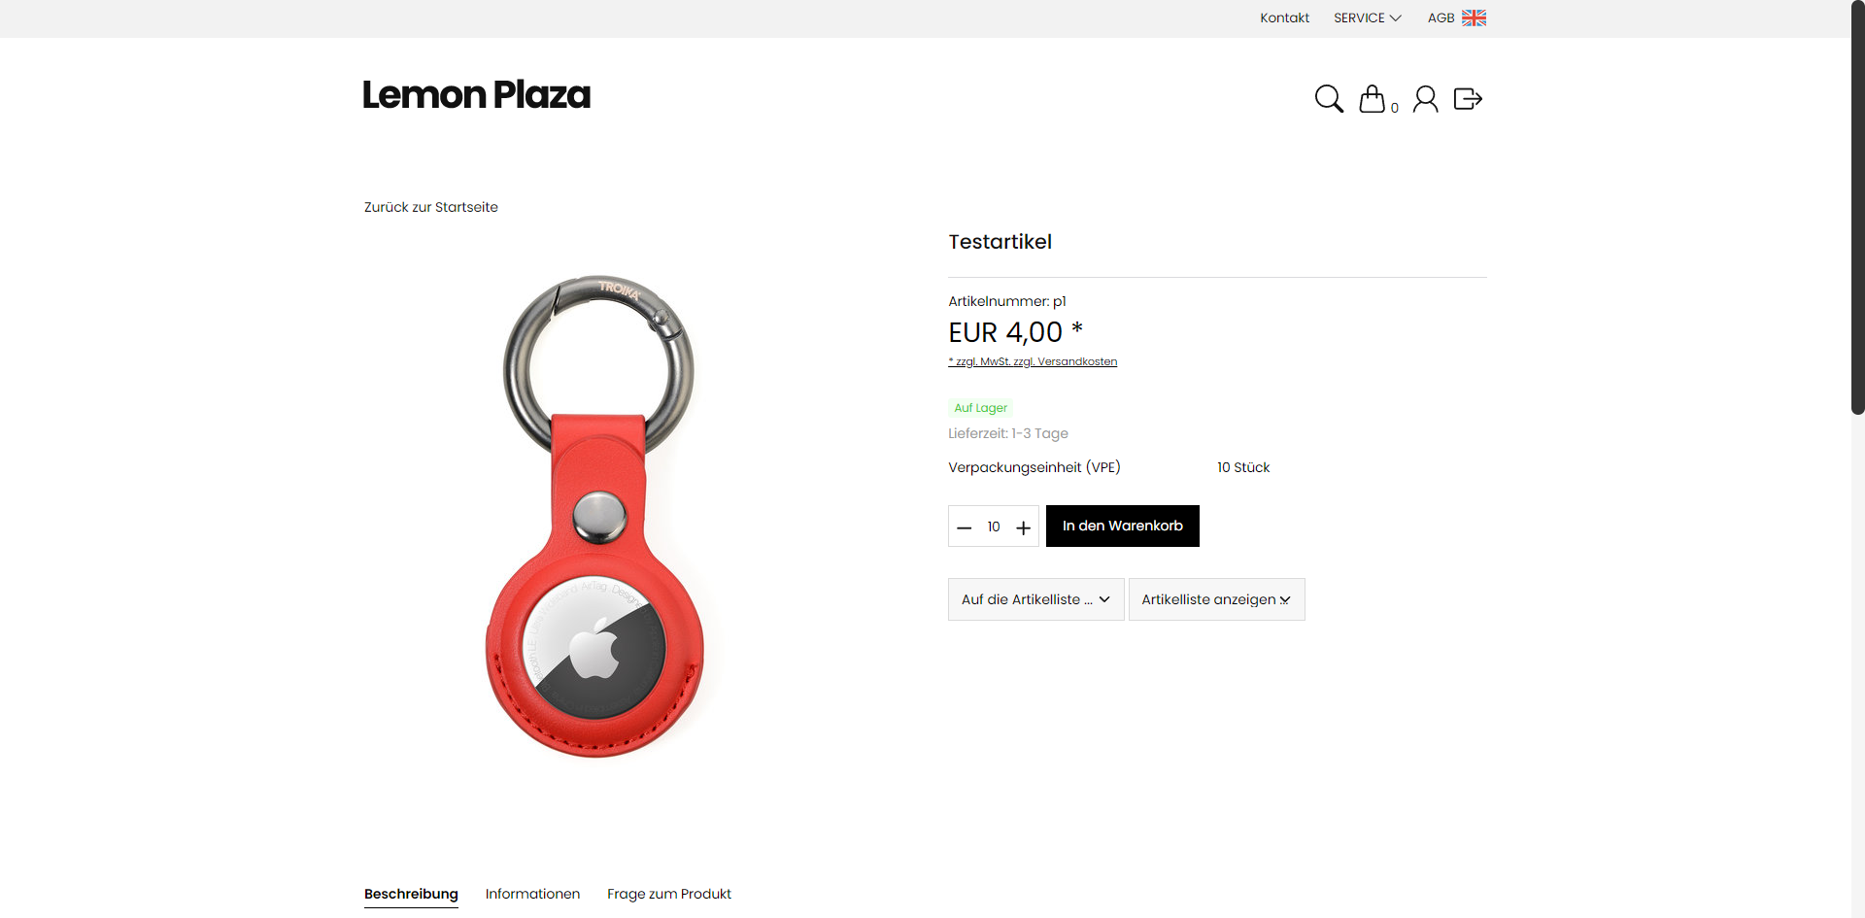
Task: Expand the 'Artikelliste anzeigen' dropdown
Action: tap(1216, 599)
